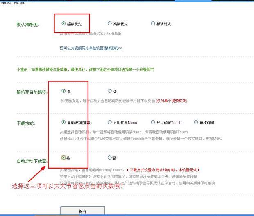254x216 pixels.
Task: Click the 默认清晰度 label
Action: [28, 25]
